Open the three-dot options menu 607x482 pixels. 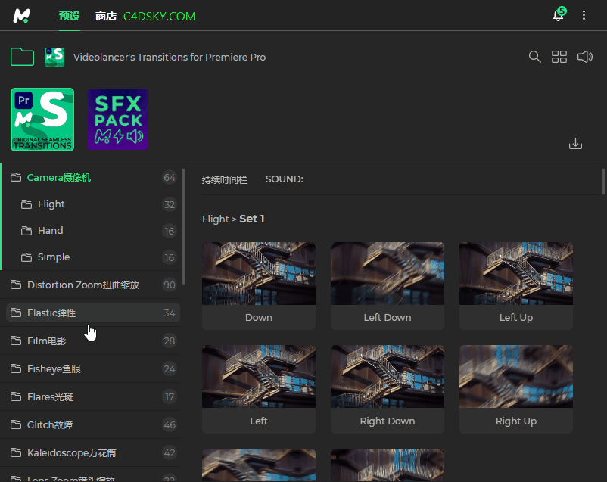(584, 15)
